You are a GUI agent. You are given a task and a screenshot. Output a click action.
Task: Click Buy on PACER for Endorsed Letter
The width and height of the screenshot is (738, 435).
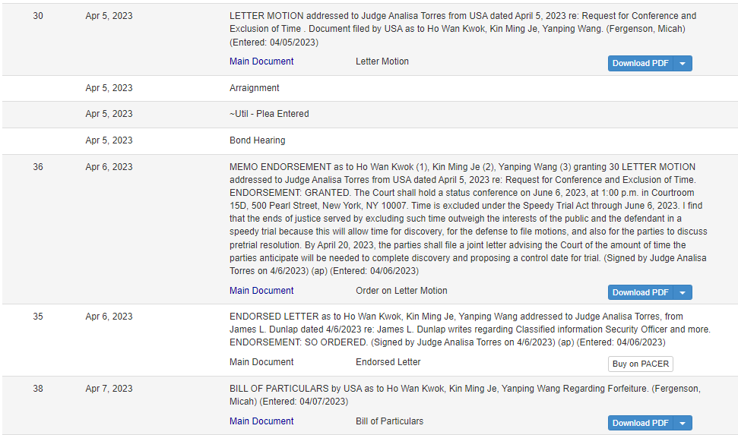(641, 364)
